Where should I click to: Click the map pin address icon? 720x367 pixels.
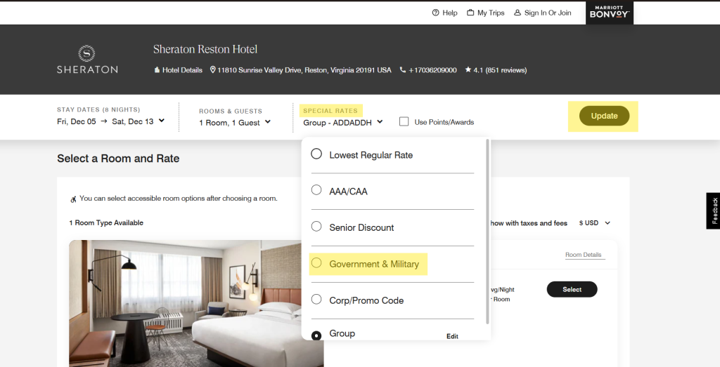click(212, 70)
